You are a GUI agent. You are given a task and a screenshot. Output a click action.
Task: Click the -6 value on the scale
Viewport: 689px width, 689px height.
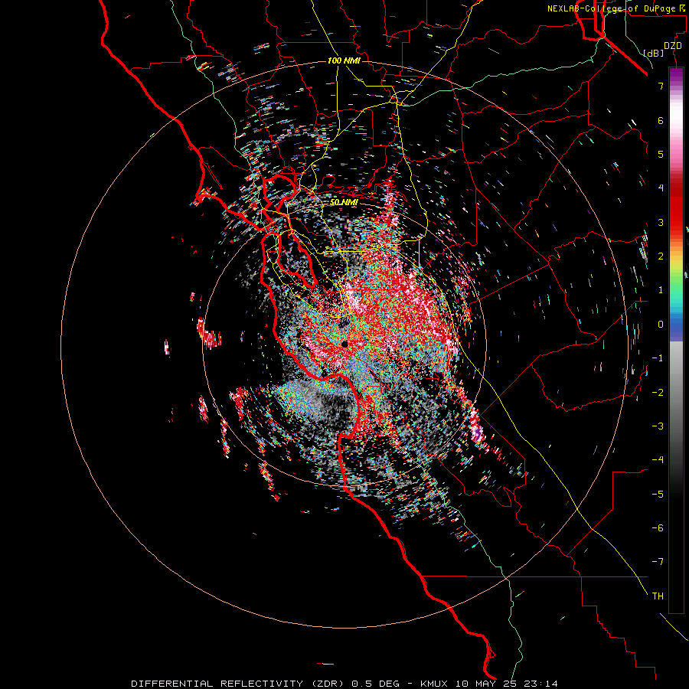click(658, 528)
